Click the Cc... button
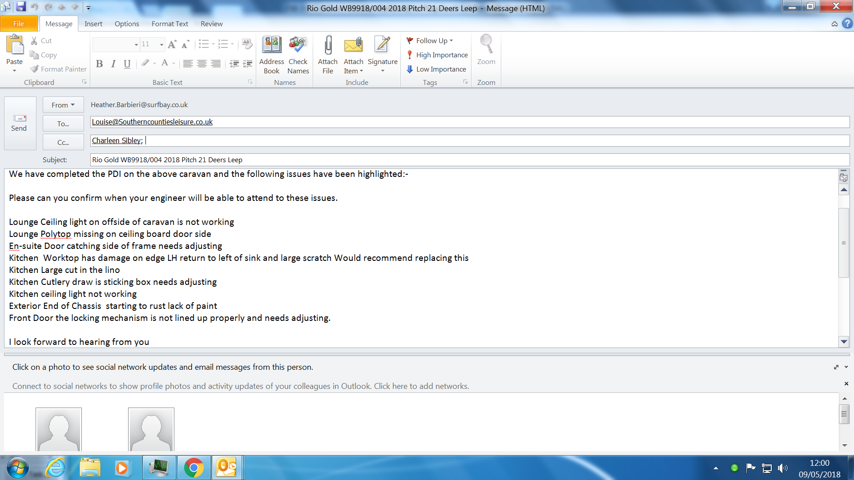Screen dimensions: 854x480 pyautogui.click(x=63, y=142)
